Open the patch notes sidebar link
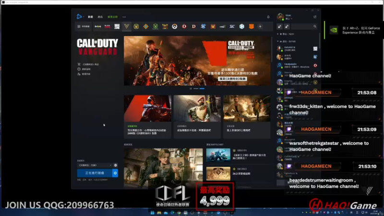The image size is (384, 216). [x=84, y=69]
